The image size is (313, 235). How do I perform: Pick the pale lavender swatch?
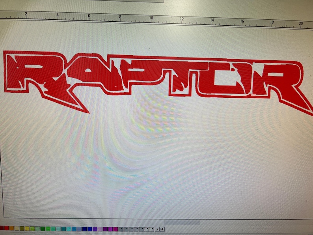[100, 229]
